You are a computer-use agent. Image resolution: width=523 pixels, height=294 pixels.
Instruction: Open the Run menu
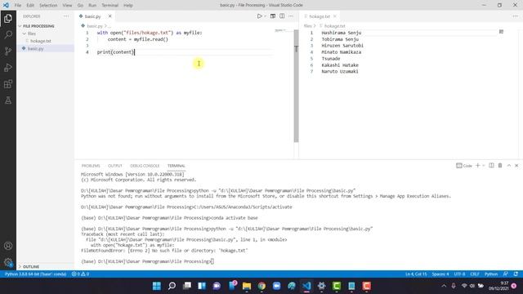click(92, 6)
